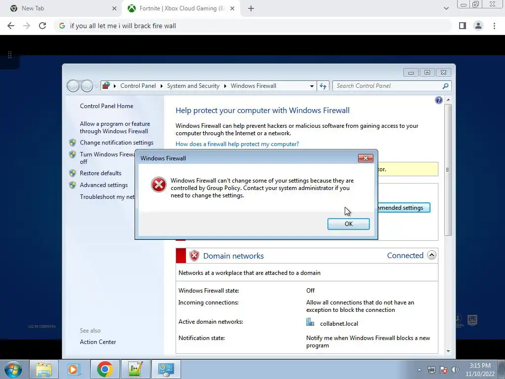Image resolution: width=505 pixels, height=379 pixels.
Task: Click the collabnet.local network icon
Action: tap(310, 322)
